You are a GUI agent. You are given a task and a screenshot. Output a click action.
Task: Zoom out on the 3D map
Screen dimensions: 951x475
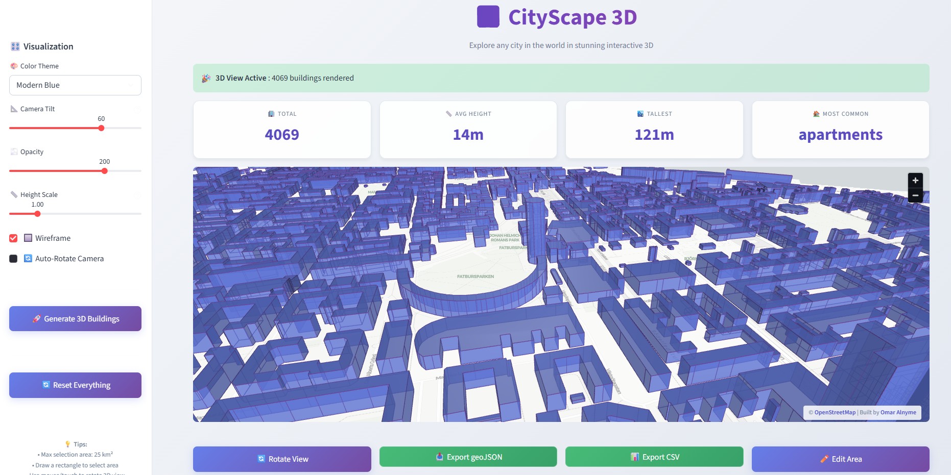pos(915,195)
